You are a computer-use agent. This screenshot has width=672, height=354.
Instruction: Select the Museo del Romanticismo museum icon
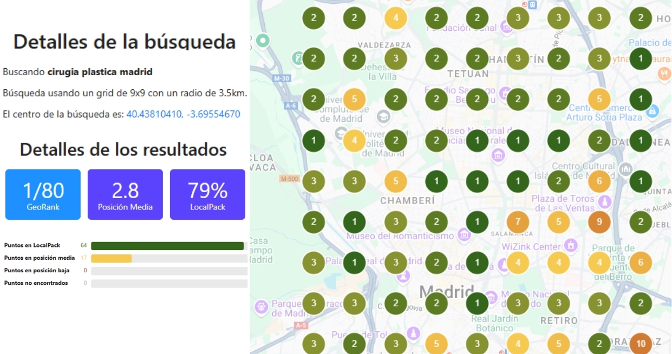[x=464, y=235]
